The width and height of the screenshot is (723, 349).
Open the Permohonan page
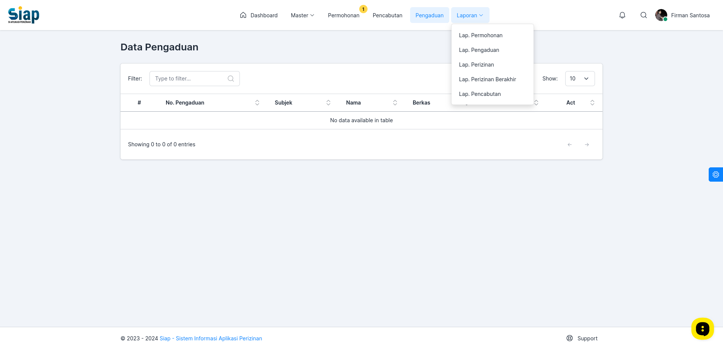pos(343,15)
